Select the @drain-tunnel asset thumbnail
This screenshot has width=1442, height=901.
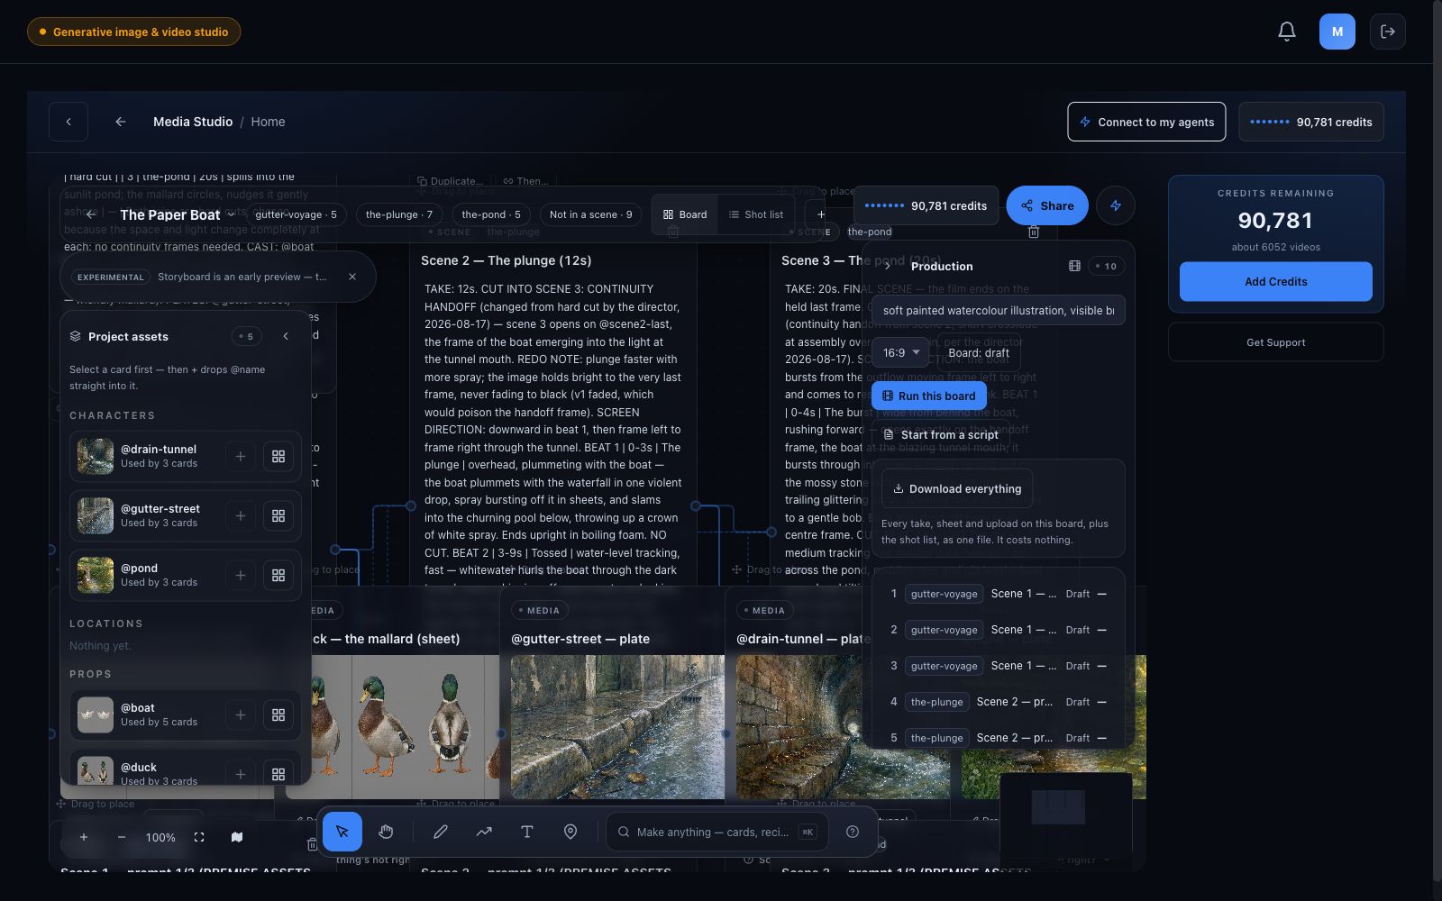(x=96, y=457)
